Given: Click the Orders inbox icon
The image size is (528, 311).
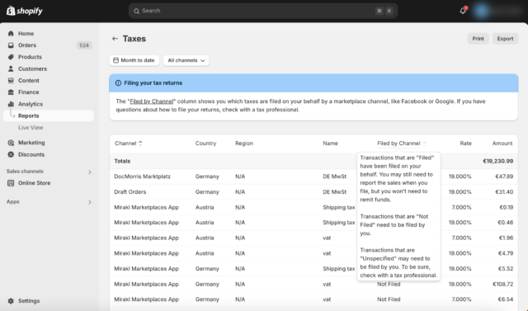Looking at the screenshot, I should tap(11, 45).
